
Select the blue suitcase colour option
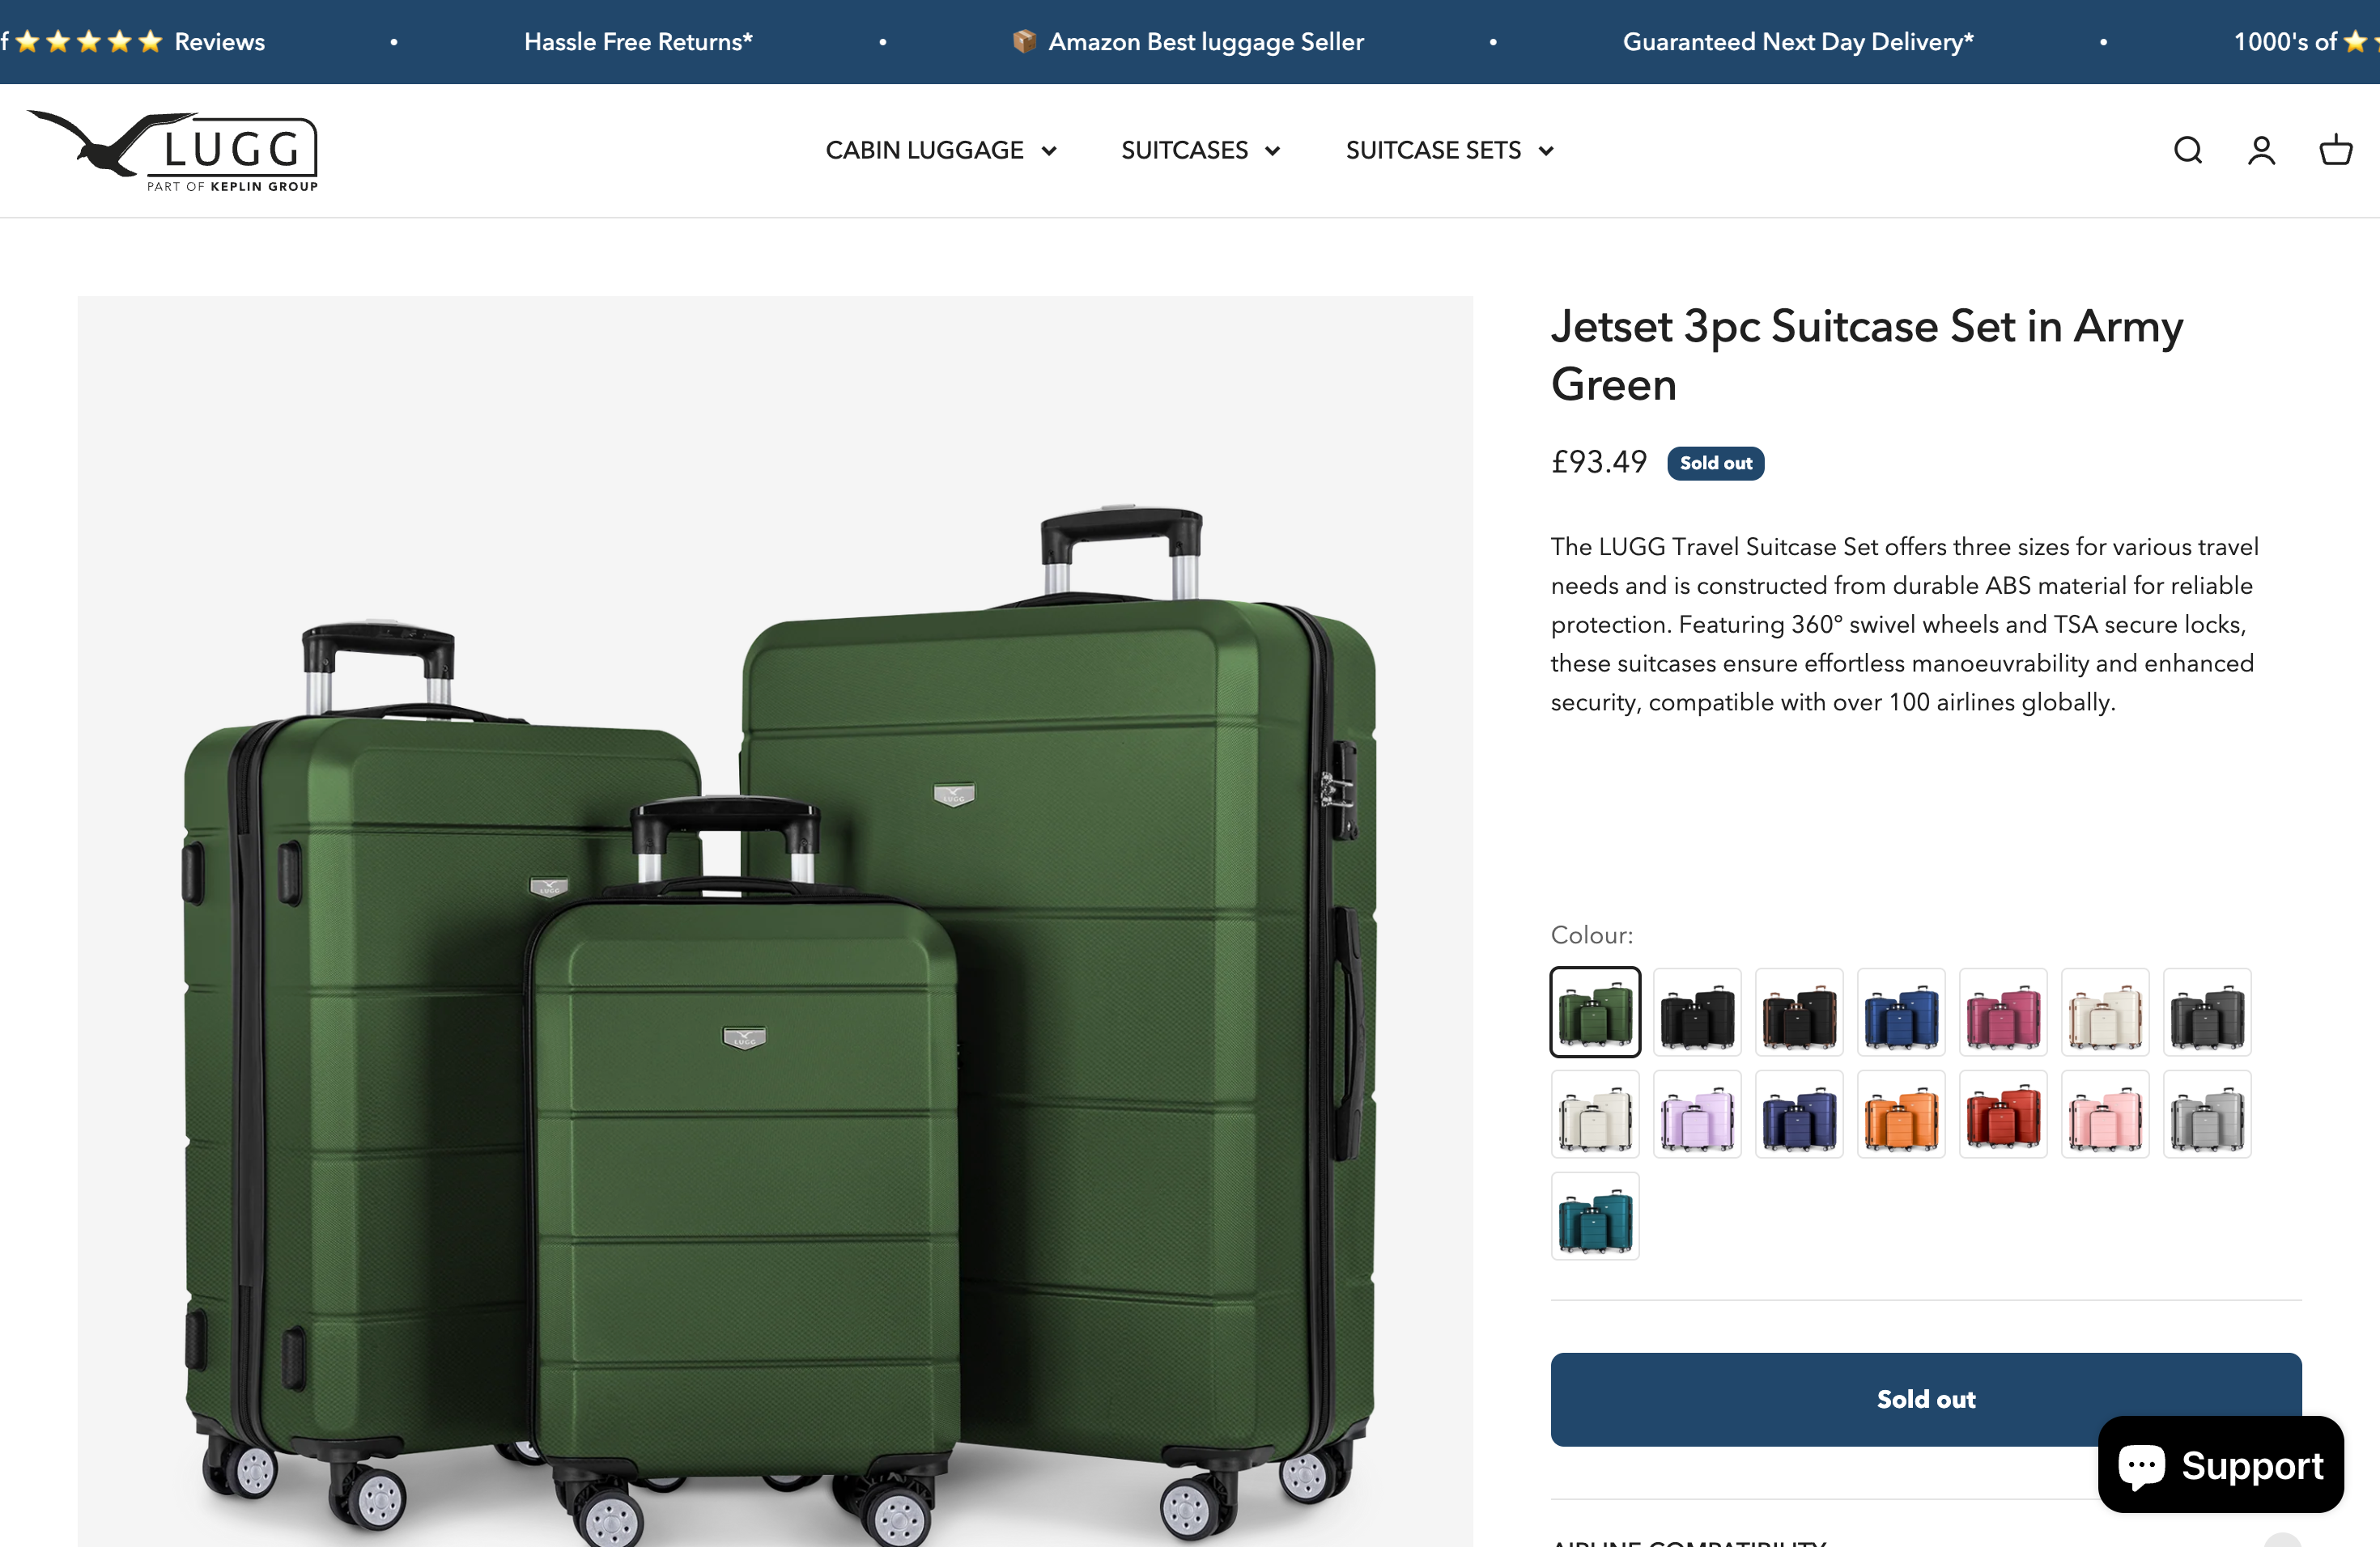click(1901, 1011)
